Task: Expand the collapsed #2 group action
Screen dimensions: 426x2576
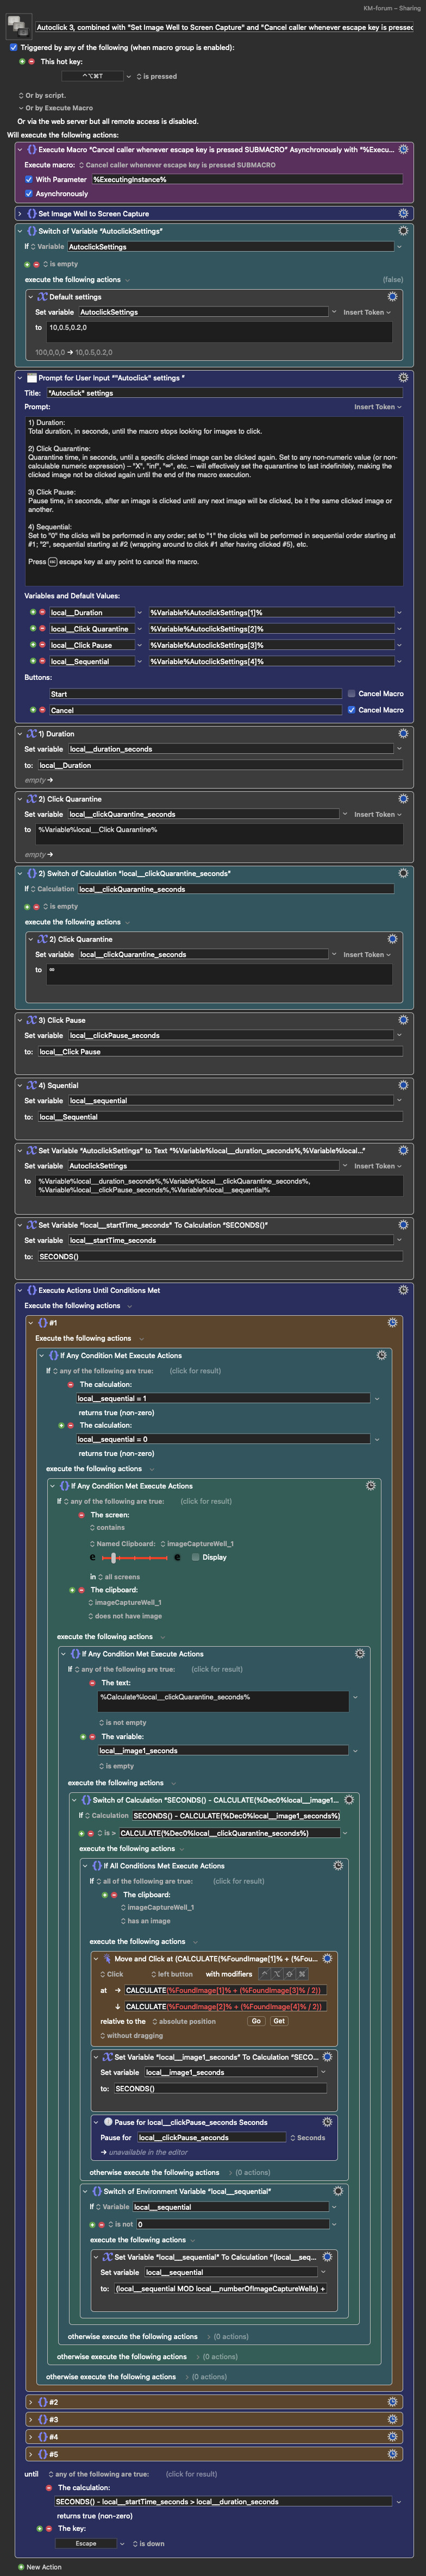Action: click(x=31, y=2401)
